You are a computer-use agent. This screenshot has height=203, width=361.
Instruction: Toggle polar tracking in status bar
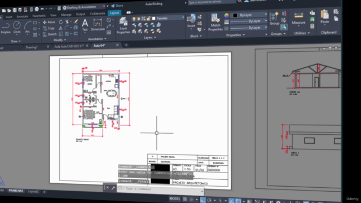209,200
